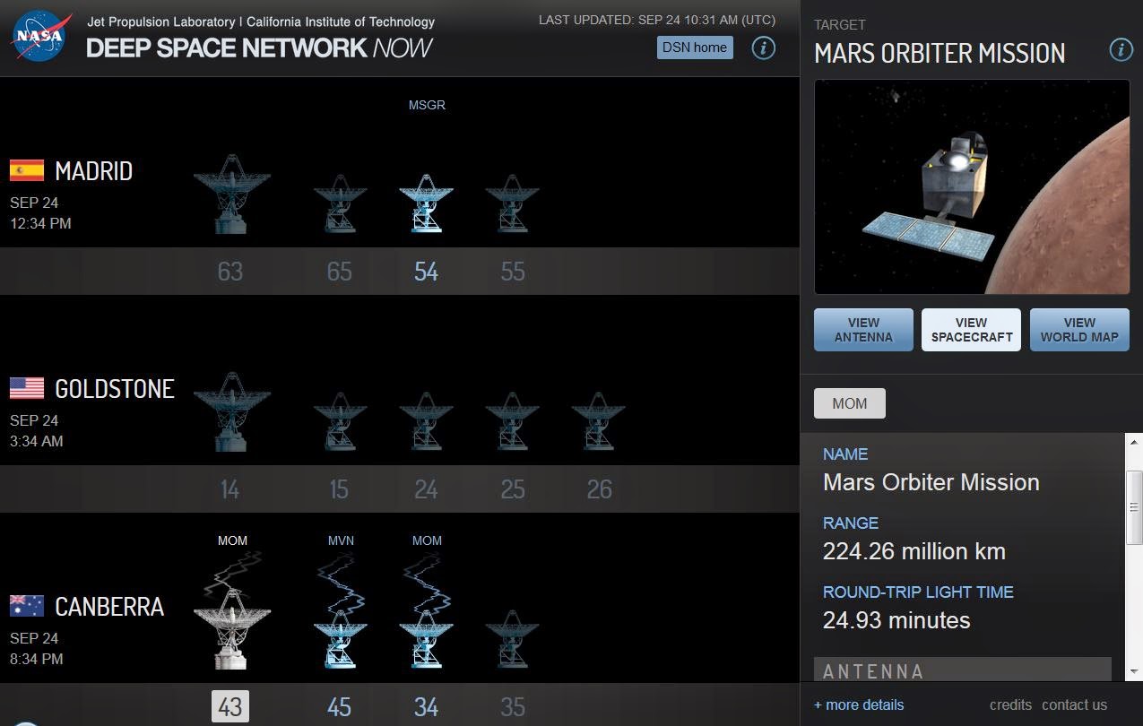Click antenna number 54 in Madrid row
Viewport: 1143px width, 726px height.
pos(426,272)
